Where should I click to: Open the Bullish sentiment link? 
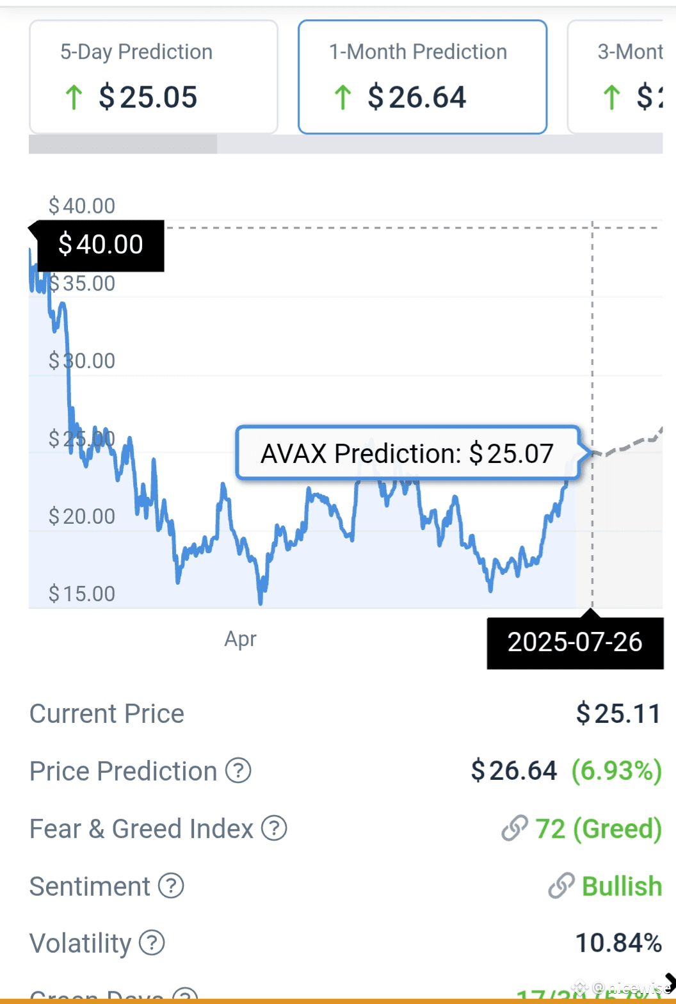(x=622, y=886)
